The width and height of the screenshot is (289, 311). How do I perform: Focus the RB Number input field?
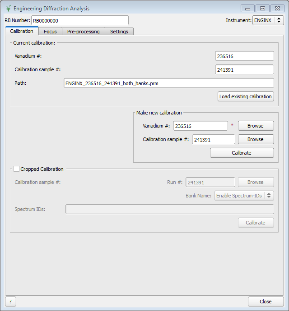[x=79, y=20]
